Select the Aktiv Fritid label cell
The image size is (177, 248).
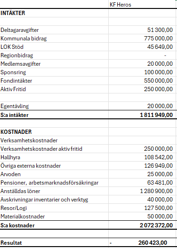click(x=54, y=89)
